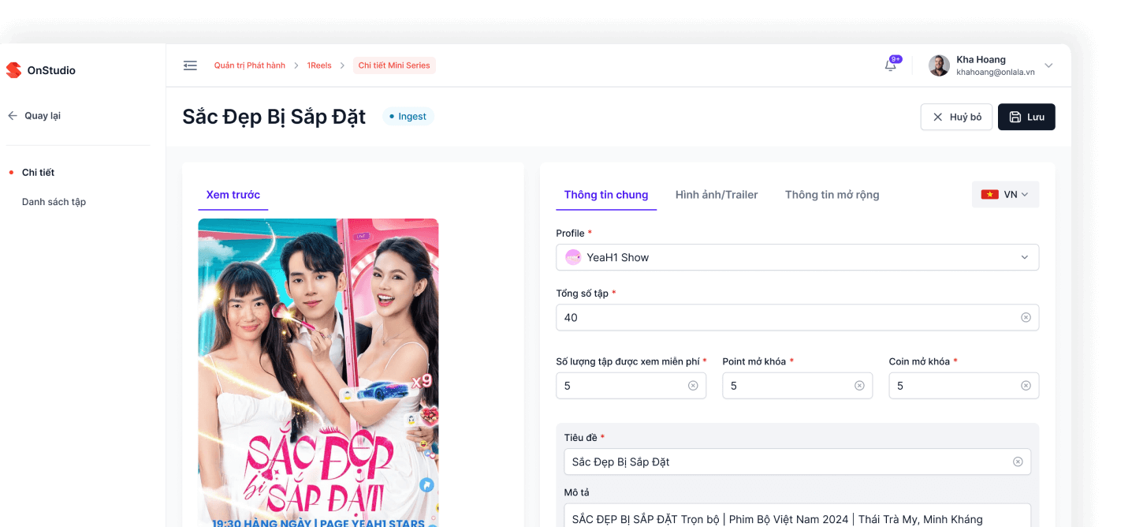The height and width of the screenshot is (527, 1132).
Task: Click the Point mở khóa input field
Action: tap(797, 386)
